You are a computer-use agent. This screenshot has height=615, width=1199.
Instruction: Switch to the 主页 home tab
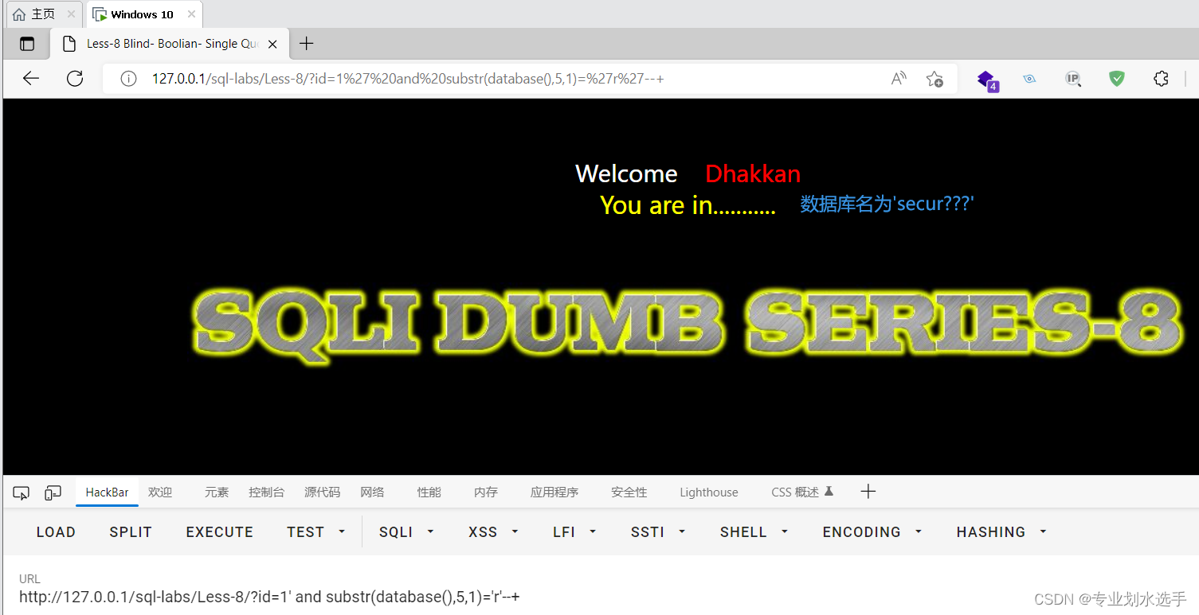pos(43,14)
